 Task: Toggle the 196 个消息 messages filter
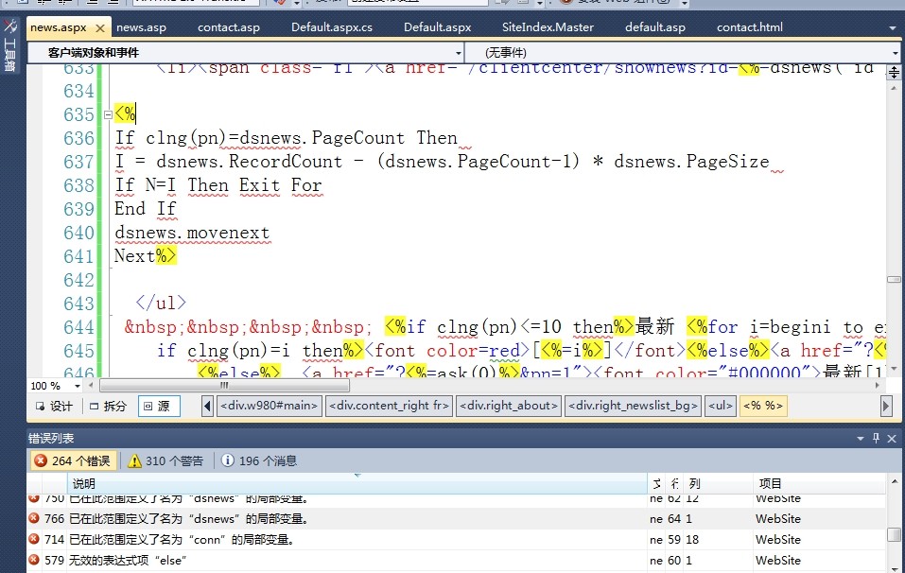[x=259, y=460]
